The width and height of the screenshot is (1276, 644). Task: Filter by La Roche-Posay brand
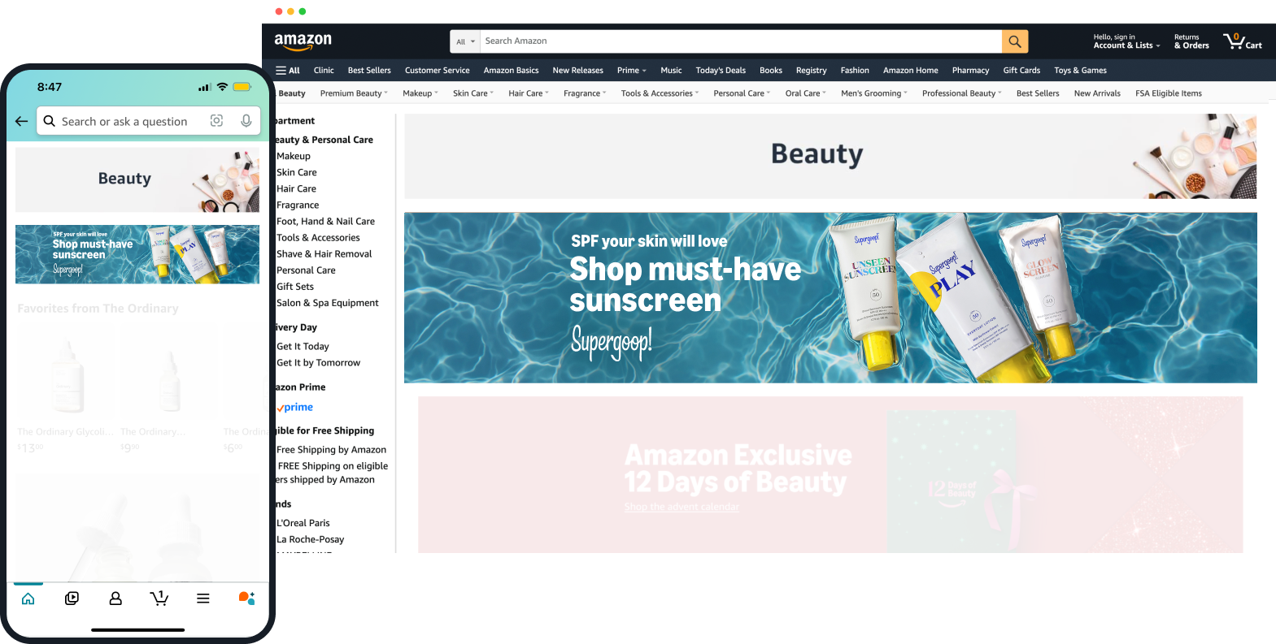(x=311, y=539)
